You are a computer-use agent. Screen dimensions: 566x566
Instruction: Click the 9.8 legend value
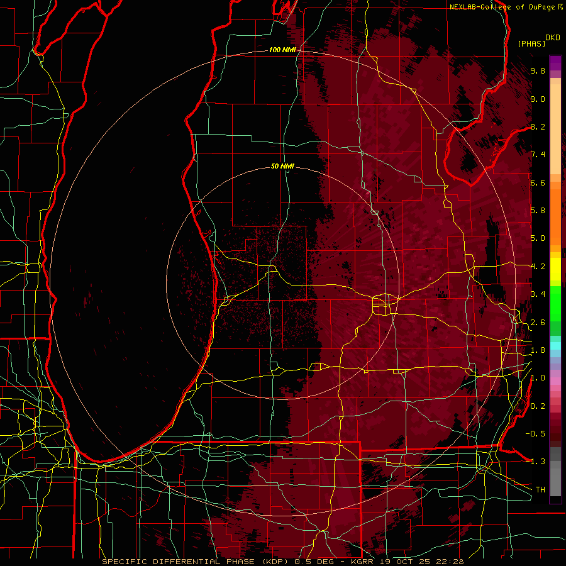coord(538,70)
